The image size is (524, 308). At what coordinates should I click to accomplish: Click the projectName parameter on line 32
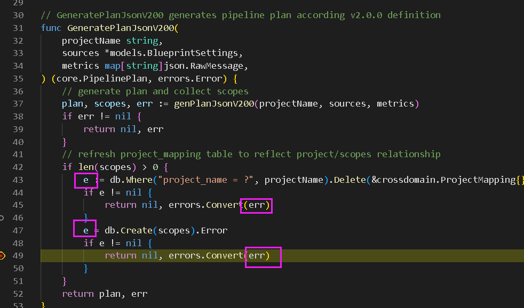click(91, 40)
